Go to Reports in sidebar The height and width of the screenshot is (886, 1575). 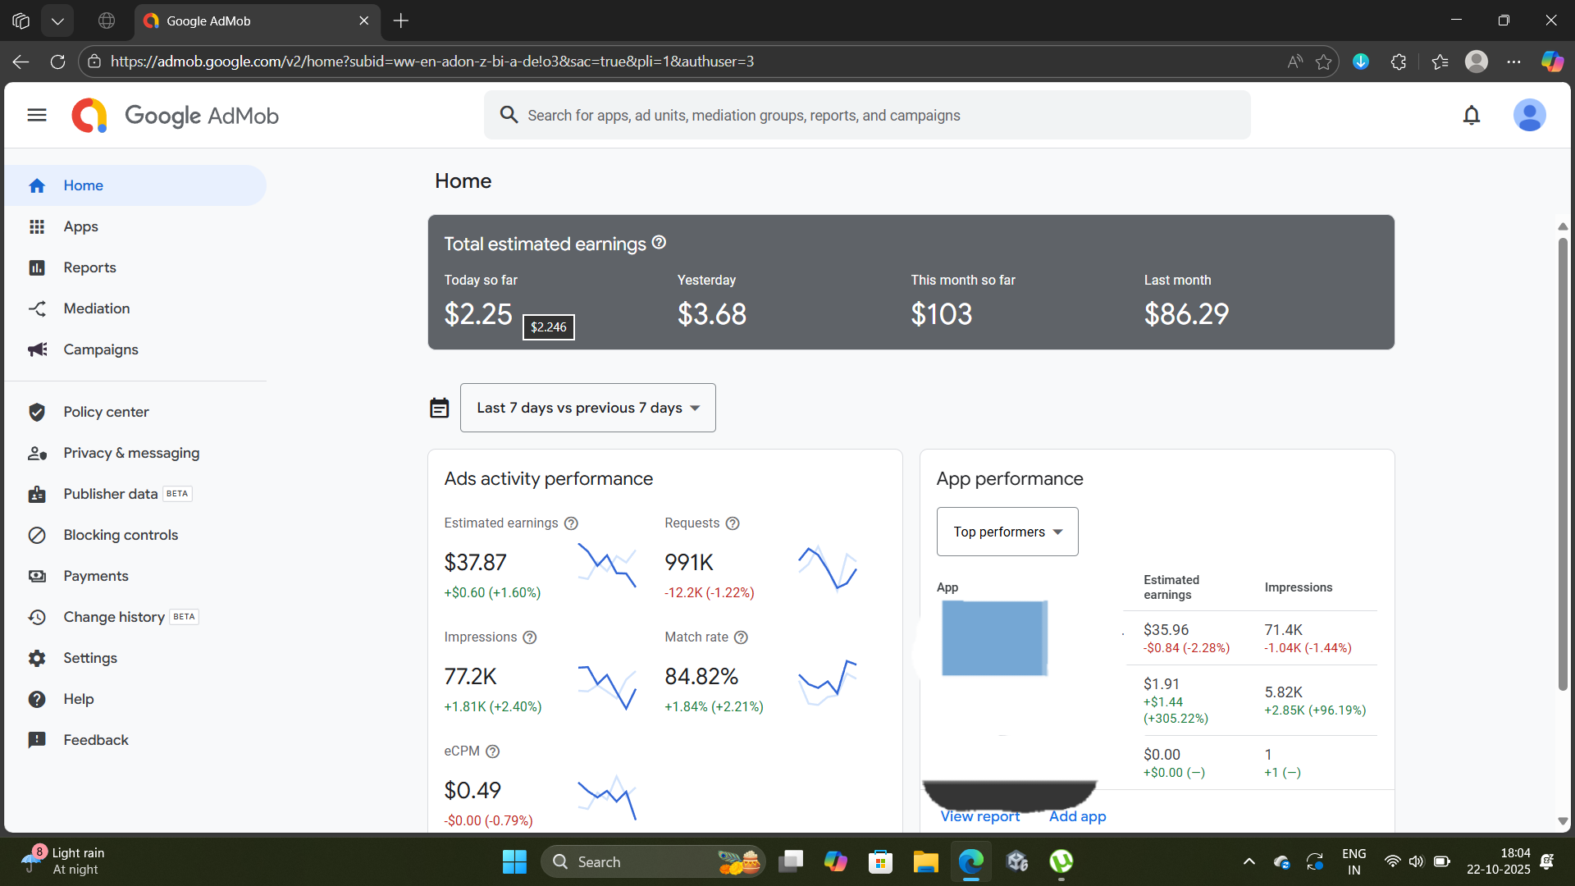coord(89,267)
